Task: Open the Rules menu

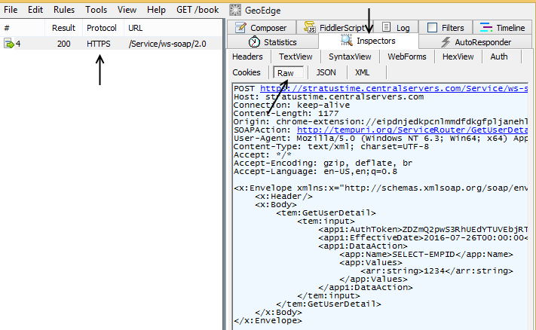Action: 64,10
